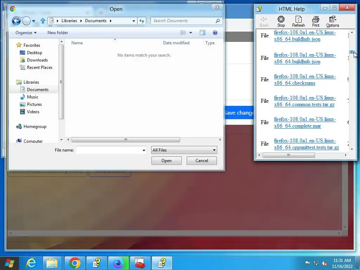Expand the File name history dropdown
Screen dimensions: 360x270
[144, 150]
